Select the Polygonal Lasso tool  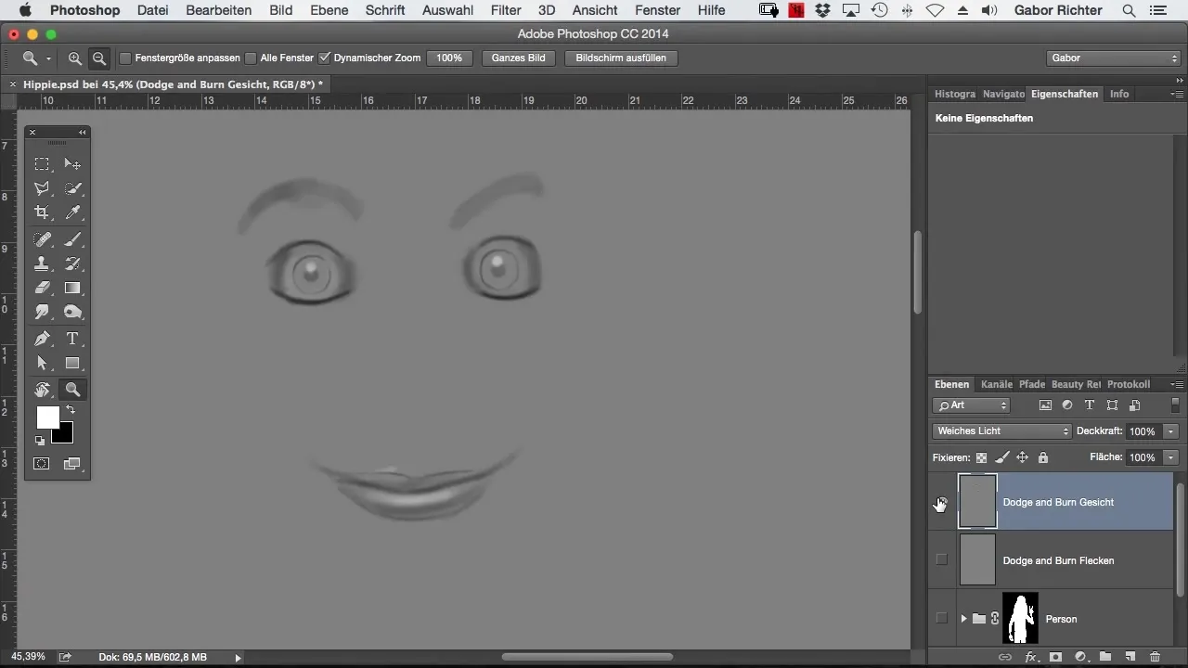[x=43, y=188]
